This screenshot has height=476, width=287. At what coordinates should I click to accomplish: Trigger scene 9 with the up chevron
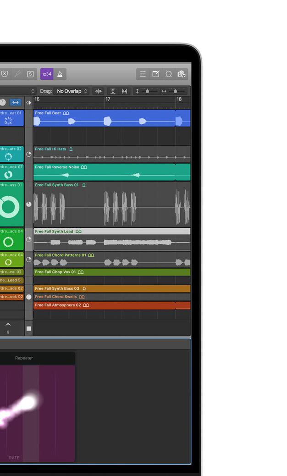(x=8, y=325)
